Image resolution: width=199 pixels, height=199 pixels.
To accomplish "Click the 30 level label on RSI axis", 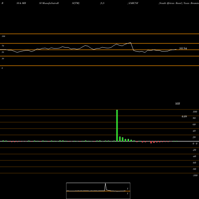I will tap(3, 59).
